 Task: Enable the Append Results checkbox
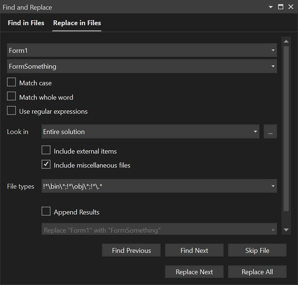pos(46,211)
